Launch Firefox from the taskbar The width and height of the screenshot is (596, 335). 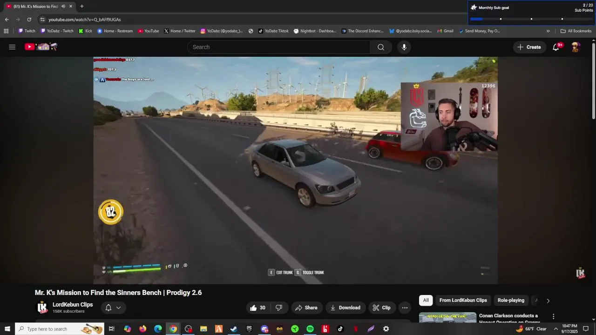(142, 329)
